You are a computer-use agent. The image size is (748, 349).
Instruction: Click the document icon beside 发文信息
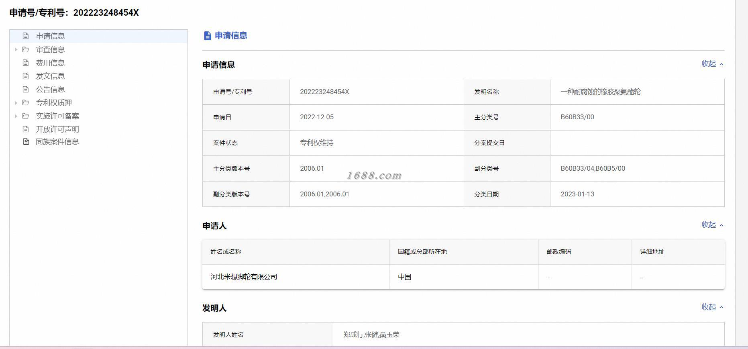click(26, 76)
